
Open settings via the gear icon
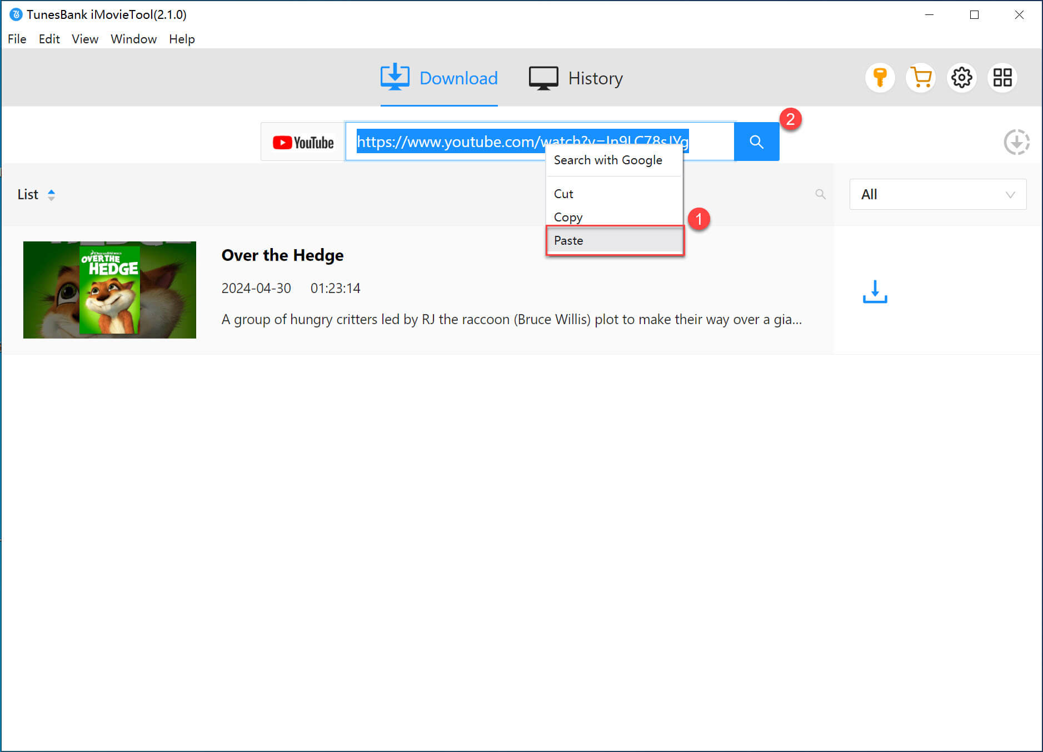961,78
